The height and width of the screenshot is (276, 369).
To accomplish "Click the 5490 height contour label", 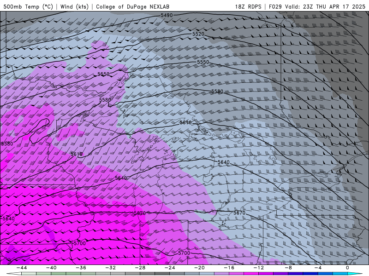I will 167,15.
